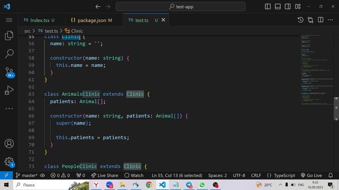Open editor More Actions menu

tap(331, 20)
